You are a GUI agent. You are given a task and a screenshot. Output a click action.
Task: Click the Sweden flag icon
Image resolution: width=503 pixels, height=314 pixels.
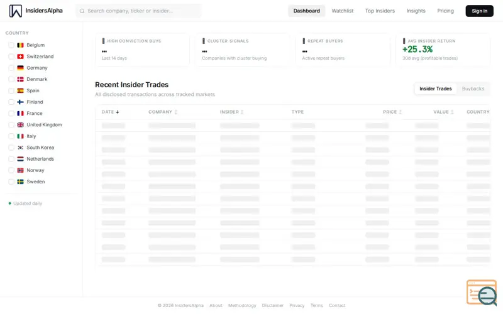point(20,181)
